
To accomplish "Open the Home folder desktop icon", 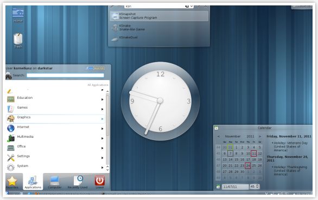I will click(x=18, y=15).
